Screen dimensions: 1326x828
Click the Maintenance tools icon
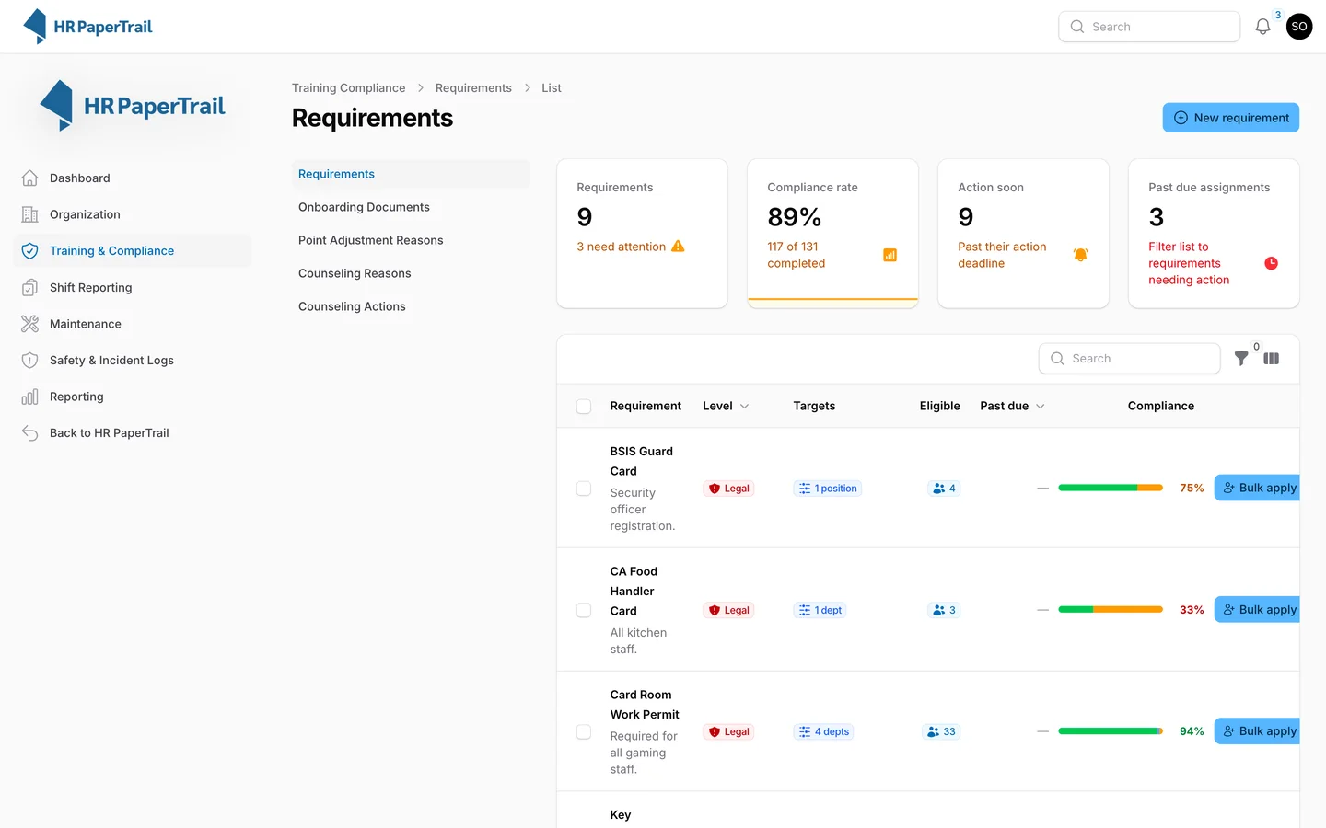[x=30, y=324]
